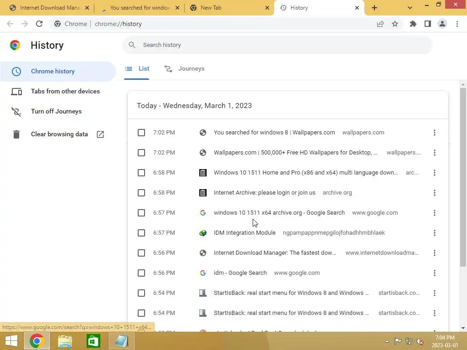Open Windows Store from the taskbar
The width and height of the screenshot is (467, 350).
pos(93,341)
